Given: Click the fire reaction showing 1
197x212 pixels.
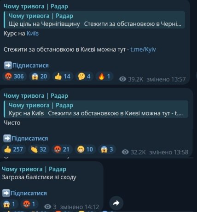Looking at the screenshot, I should [x=104, y=77].
